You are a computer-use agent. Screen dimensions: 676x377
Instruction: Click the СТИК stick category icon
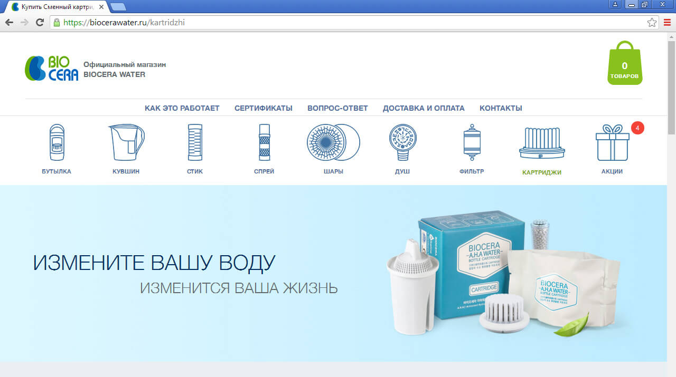195,142
